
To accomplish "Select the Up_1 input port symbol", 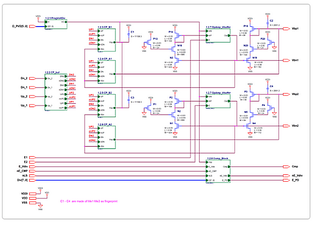I will click(x=32, y=105).
